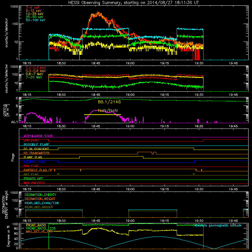Screen dimensions: 252x252
Task: Select the GAP_FLAG label
Action: coord(31,140)
